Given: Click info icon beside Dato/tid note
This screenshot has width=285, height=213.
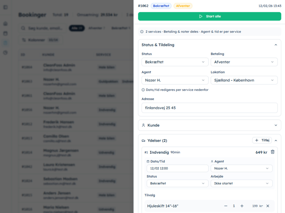Looking at the screenshot, I should point(143,90).
